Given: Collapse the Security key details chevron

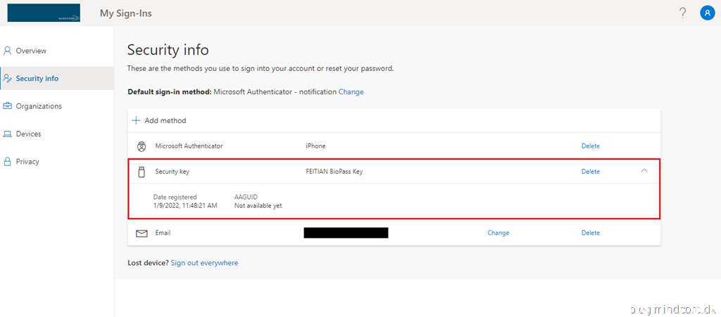Looking at the screenshot, I should [644, 171].
